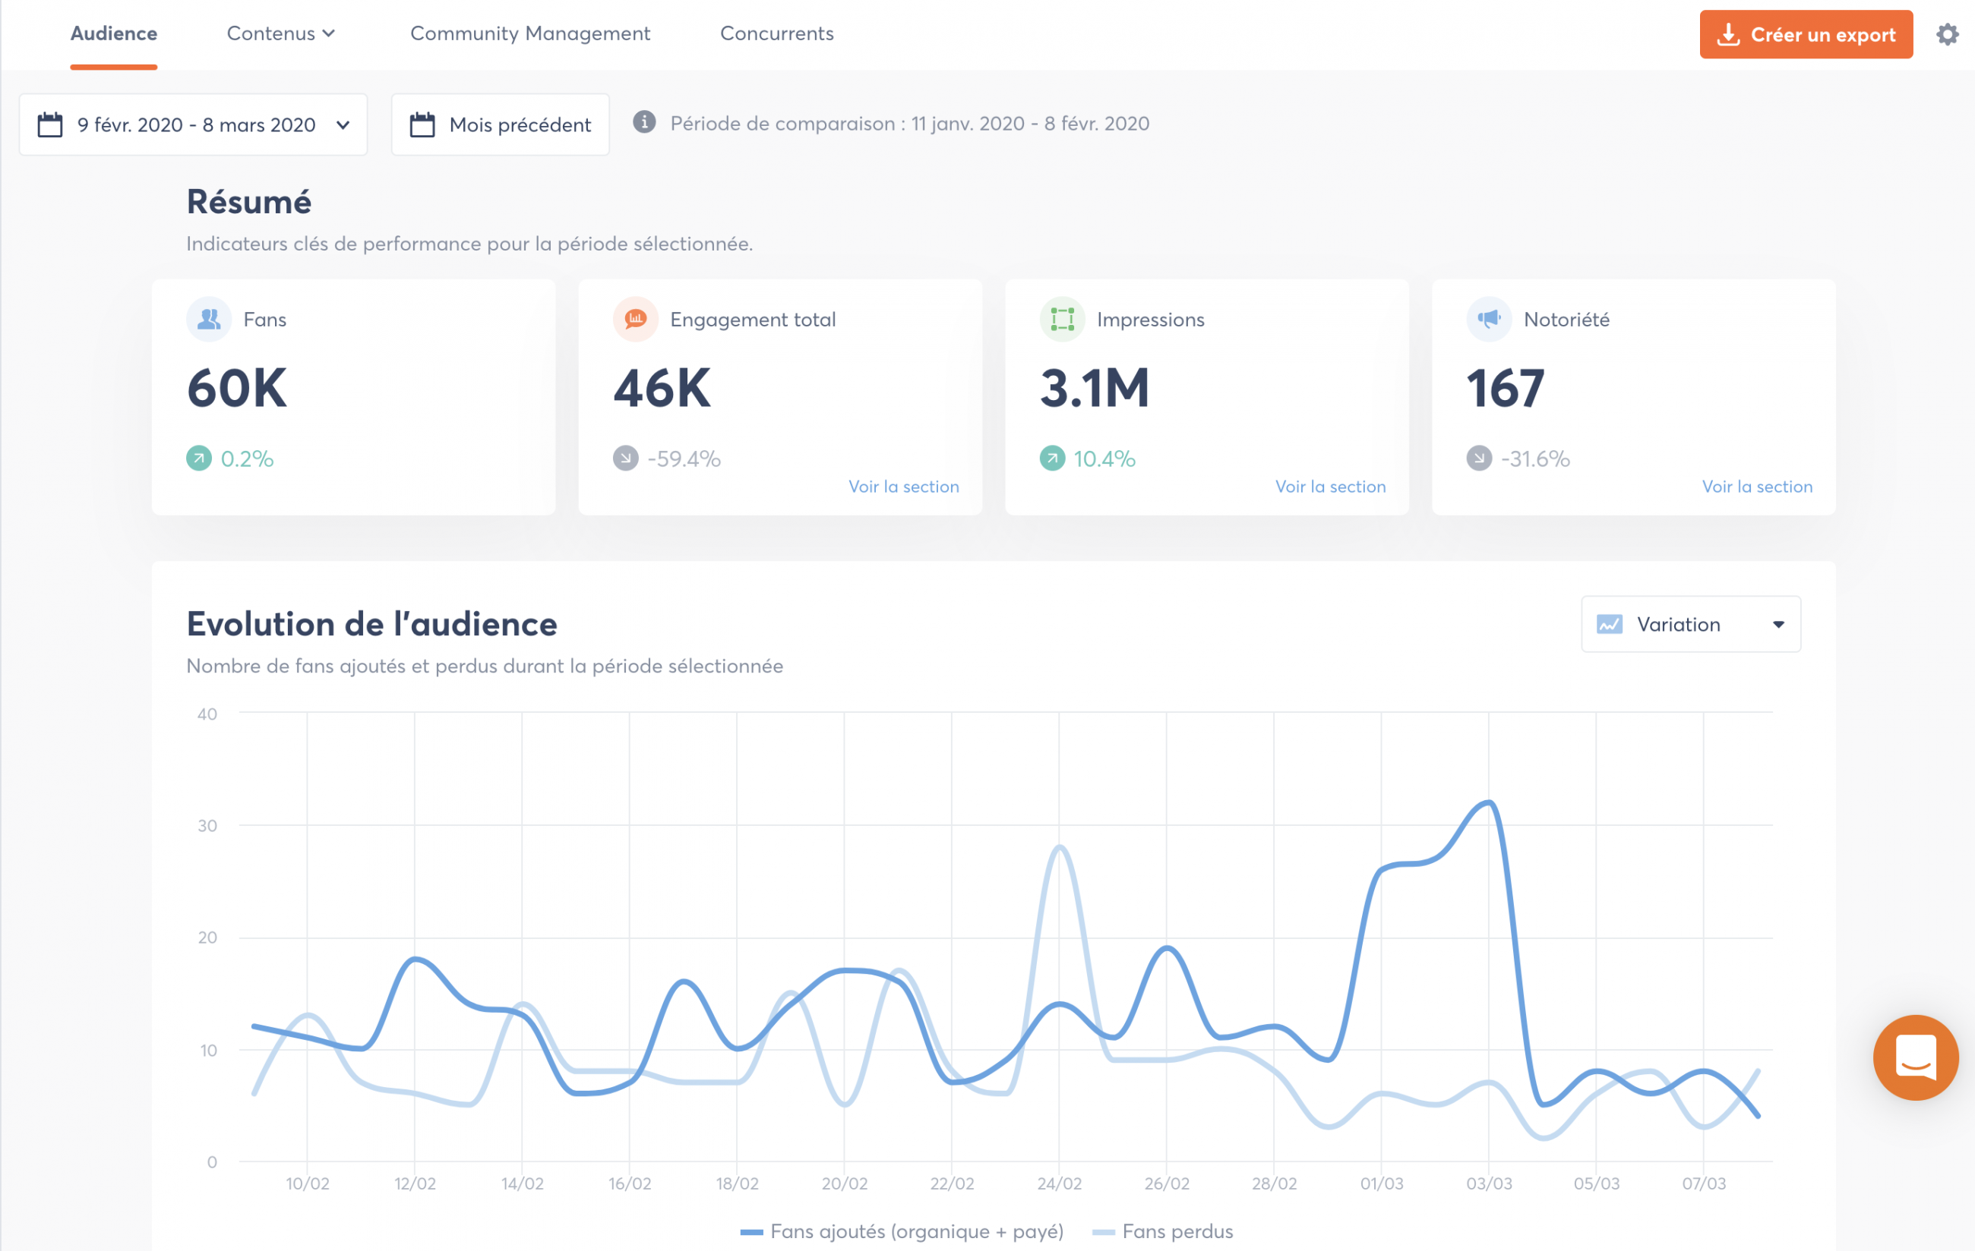Screen dimensions: 1975x1251
Task: Follow Voir la section link under Notoriété
Action: [x=1757, y=487]
